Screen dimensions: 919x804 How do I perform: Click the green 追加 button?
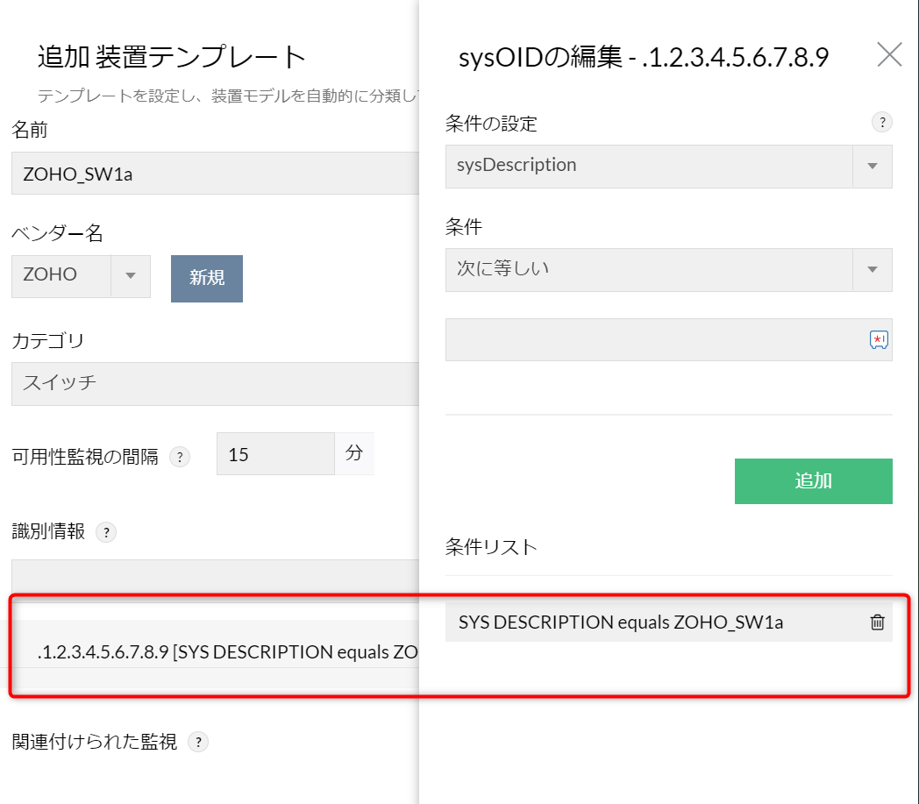tap(814, 481)
